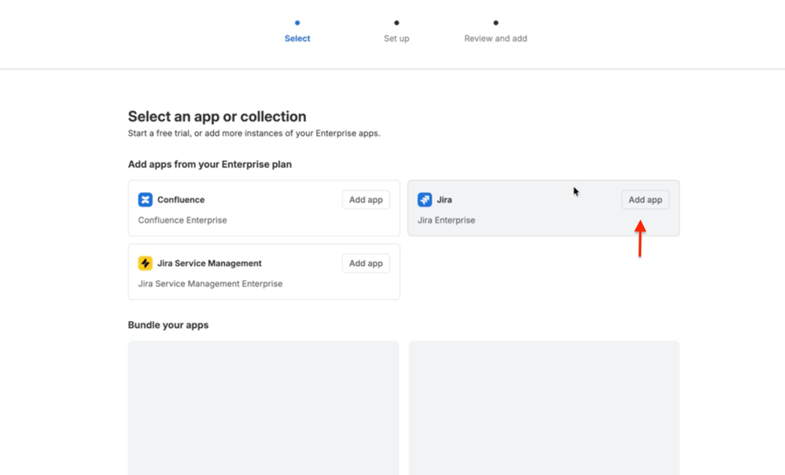Click the Confluence app icon
This screenshot has width=785, height=475.
(146, 200)
